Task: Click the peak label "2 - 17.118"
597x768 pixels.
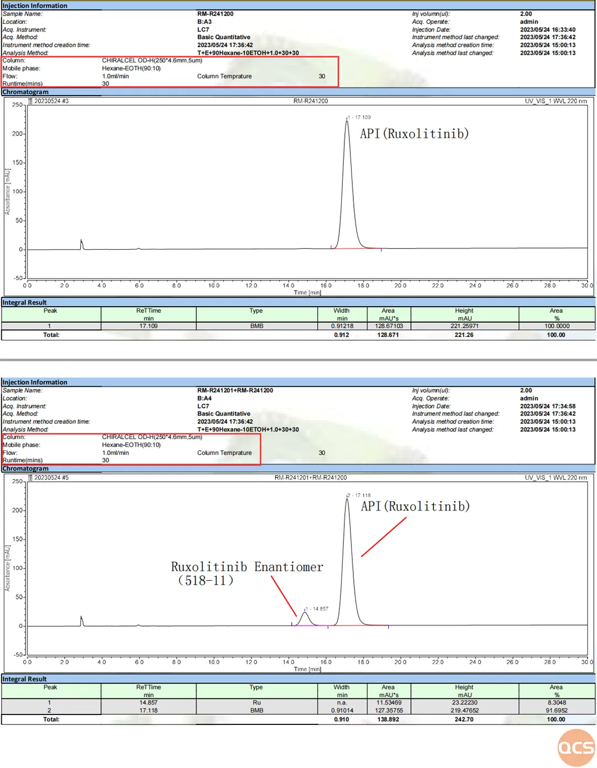Action: 359,495
